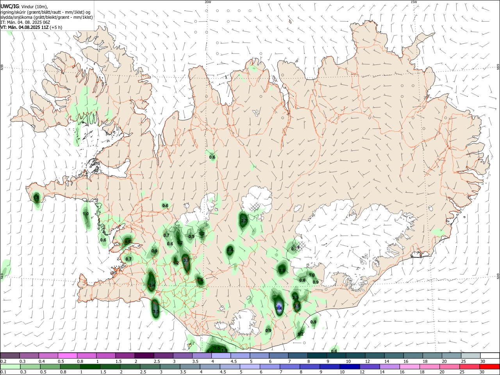Image resolution: width=500 pixels, height=375 pixels.
Task: Click the pale green 0.1 rain scale swatch
Action: click(10, 366)
